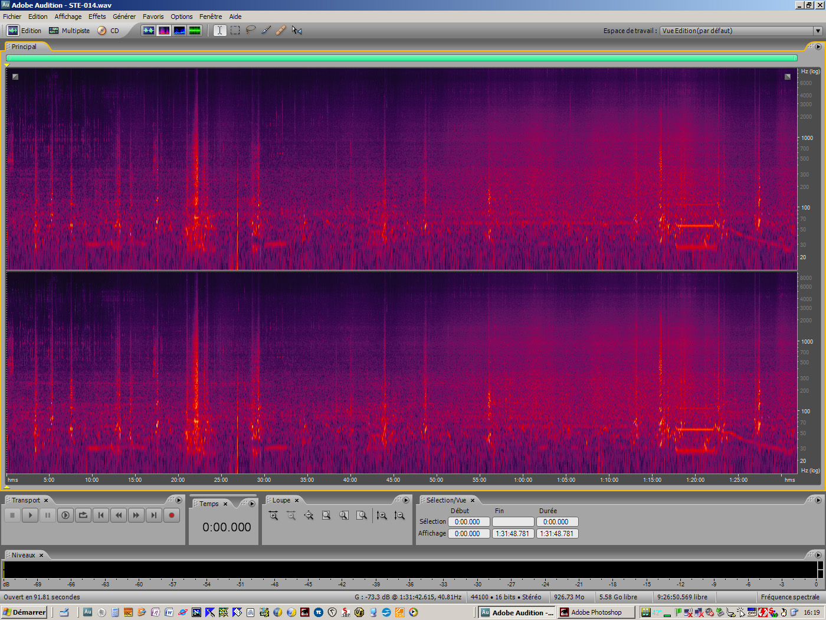
Task: Open the Transport panel options menu
Action: coord(179,500)
